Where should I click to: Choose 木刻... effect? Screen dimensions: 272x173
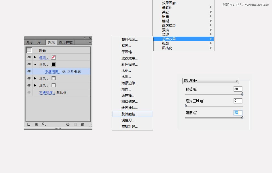tap(132, 70)
